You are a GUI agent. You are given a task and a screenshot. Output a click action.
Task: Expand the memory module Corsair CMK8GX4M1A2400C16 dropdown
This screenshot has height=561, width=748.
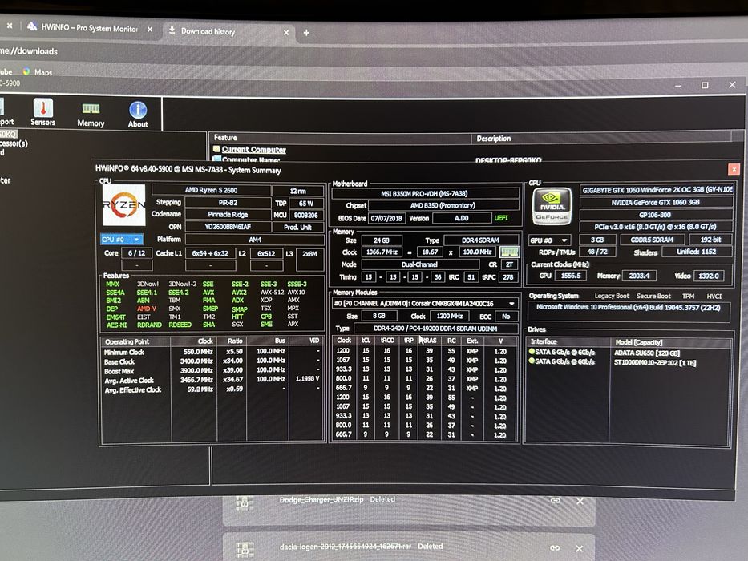click(425, 304)
